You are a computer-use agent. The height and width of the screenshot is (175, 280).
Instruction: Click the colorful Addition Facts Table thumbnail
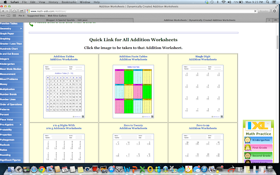(133, 91)
